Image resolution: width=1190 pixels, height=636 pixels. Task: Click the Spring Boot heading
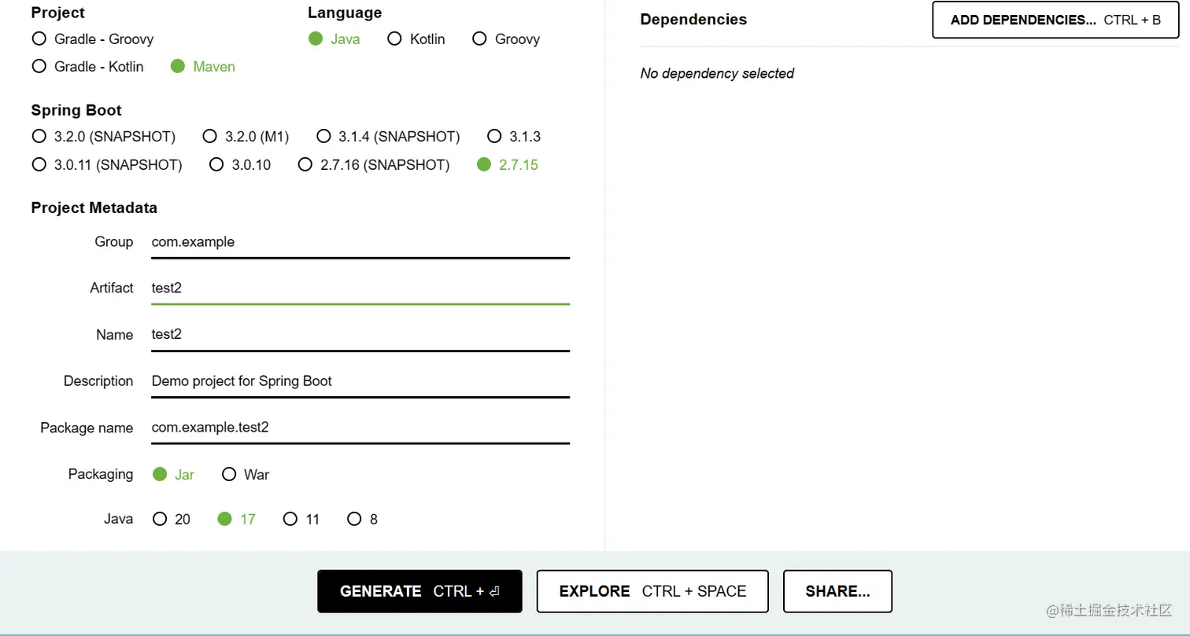(76, 110)
